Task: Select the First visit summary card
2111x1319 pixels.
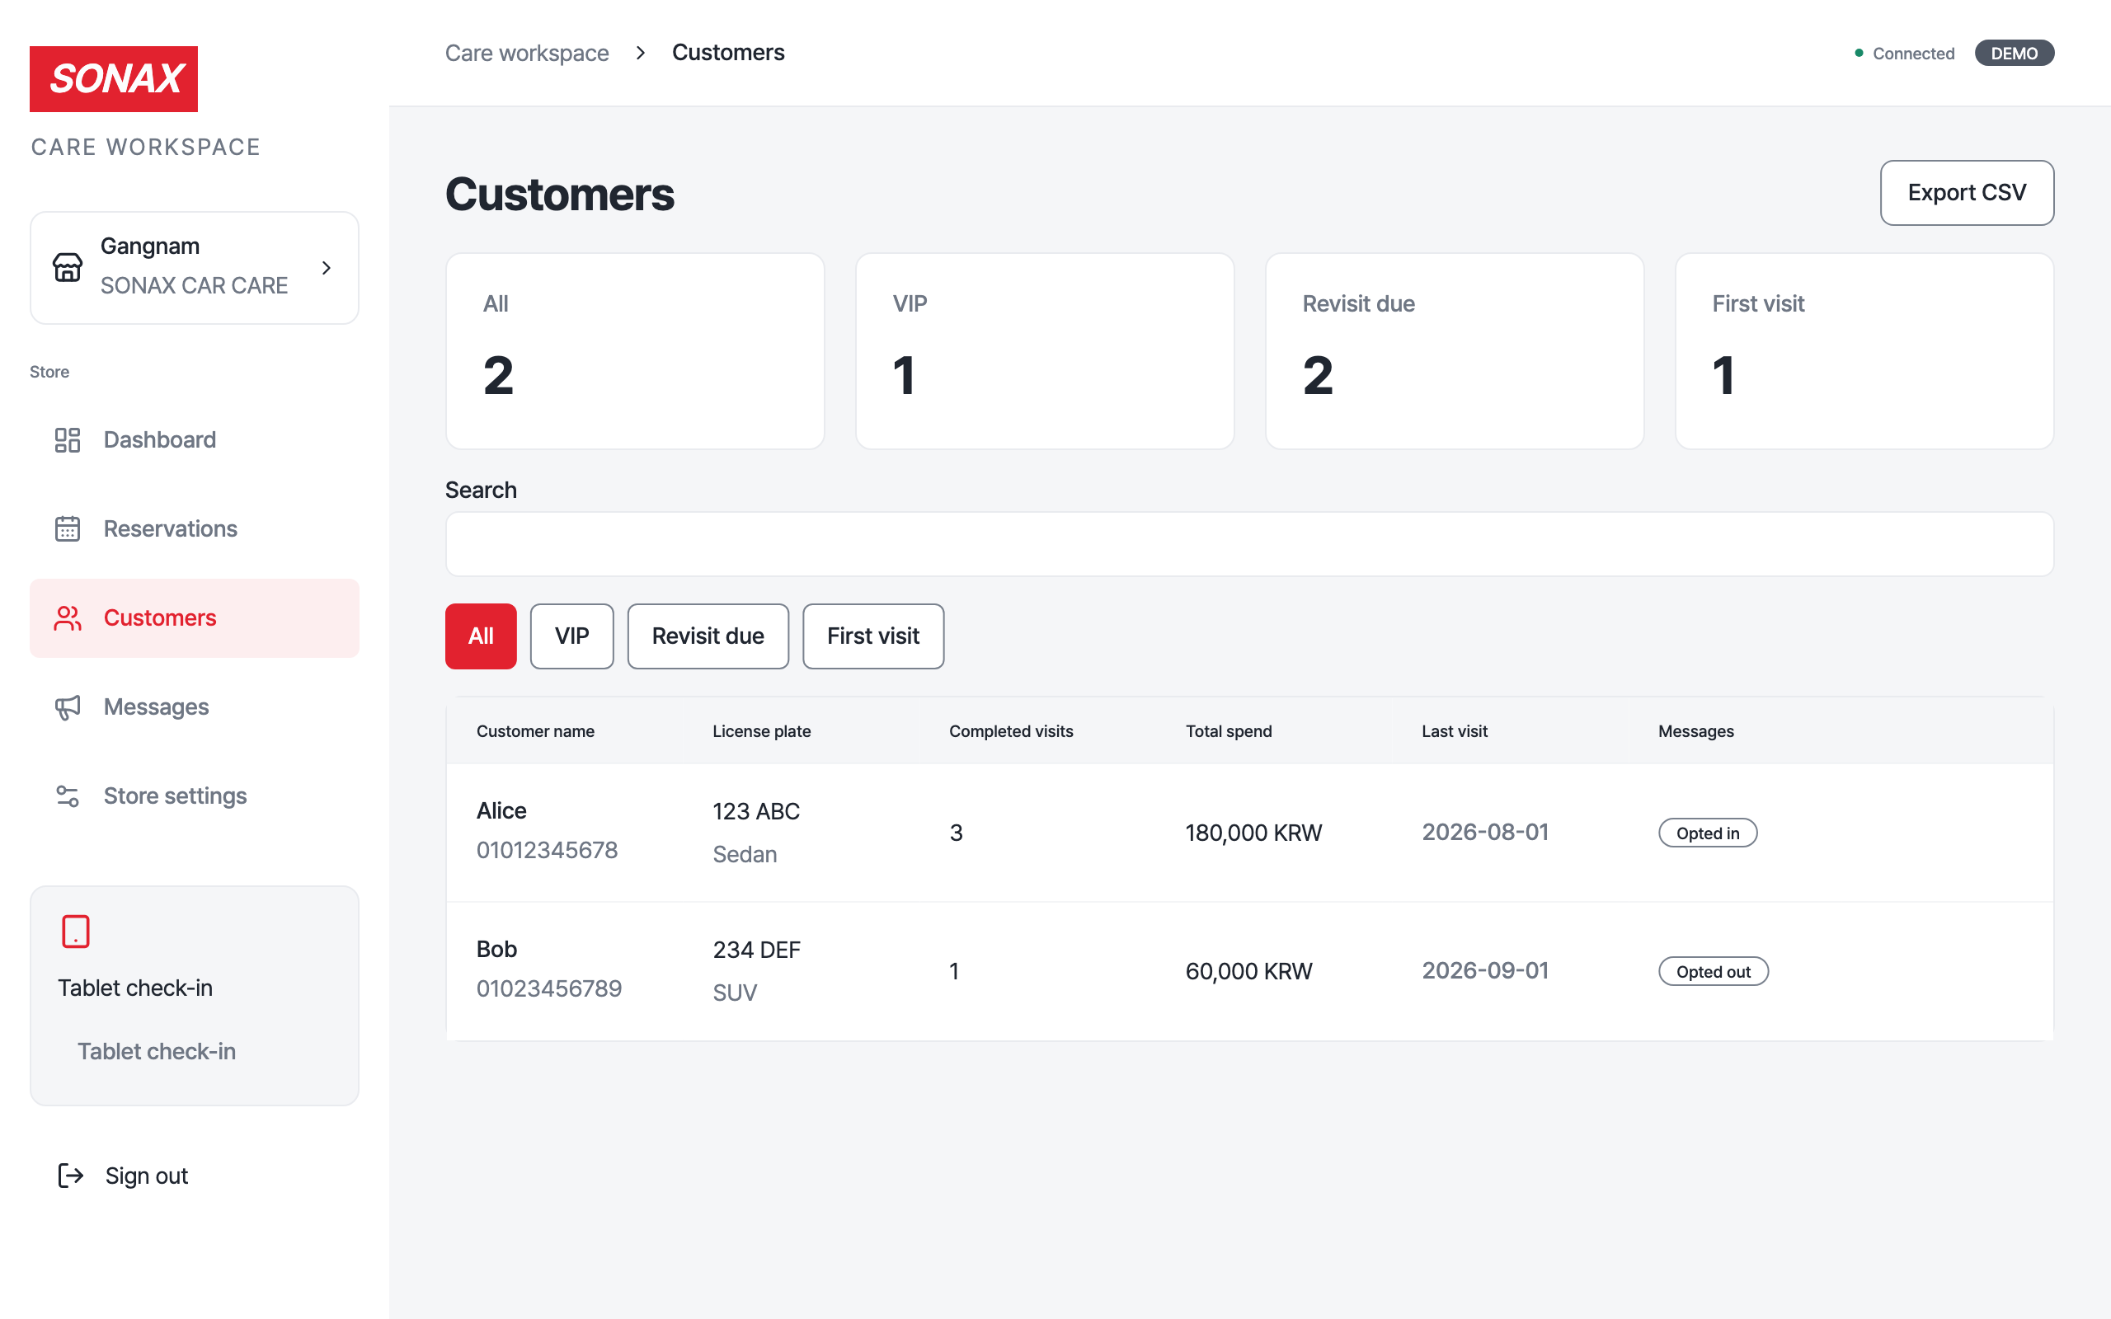Action: [1865, 351]
